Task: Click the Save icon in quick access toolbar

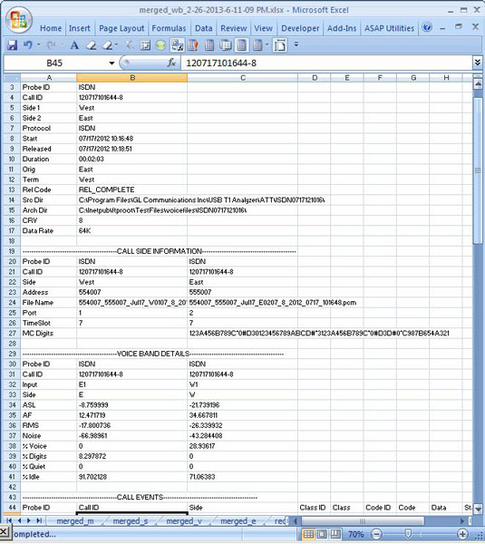Action: point(12,45)
